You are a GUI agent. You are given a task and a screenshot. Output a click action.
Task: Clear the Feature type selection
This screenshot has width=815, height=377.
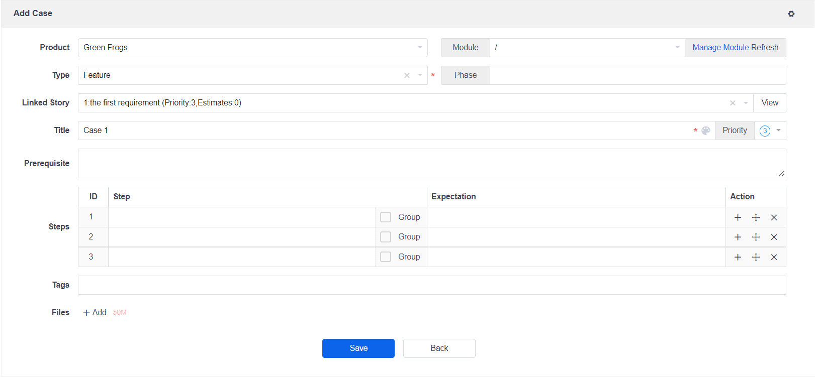pyautogui.click(x=407, y=75)
